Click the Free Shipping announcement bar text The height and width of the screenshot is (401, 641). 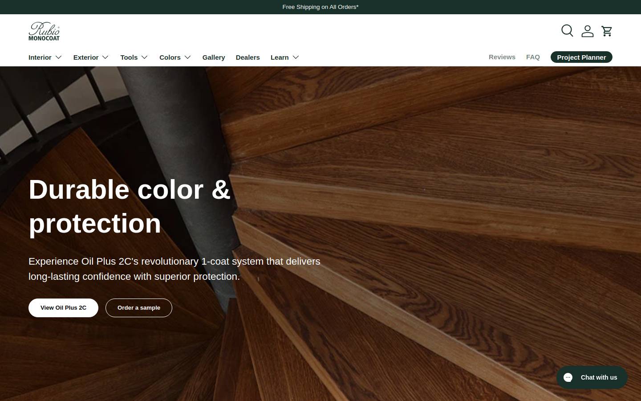(320, 7)
